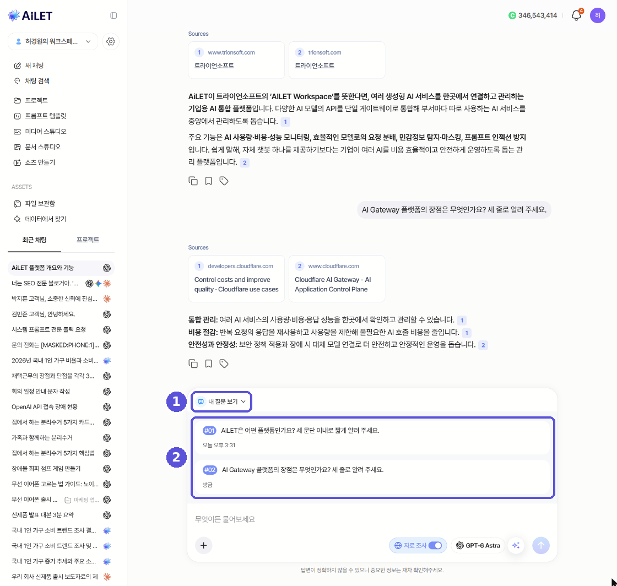Image resolution: width=617 pixels, height=586 pixels.
Task: Open chat '박지훈 고객님, 소중한 신뢰에 진심'
Action: click(x=61, y=299)
